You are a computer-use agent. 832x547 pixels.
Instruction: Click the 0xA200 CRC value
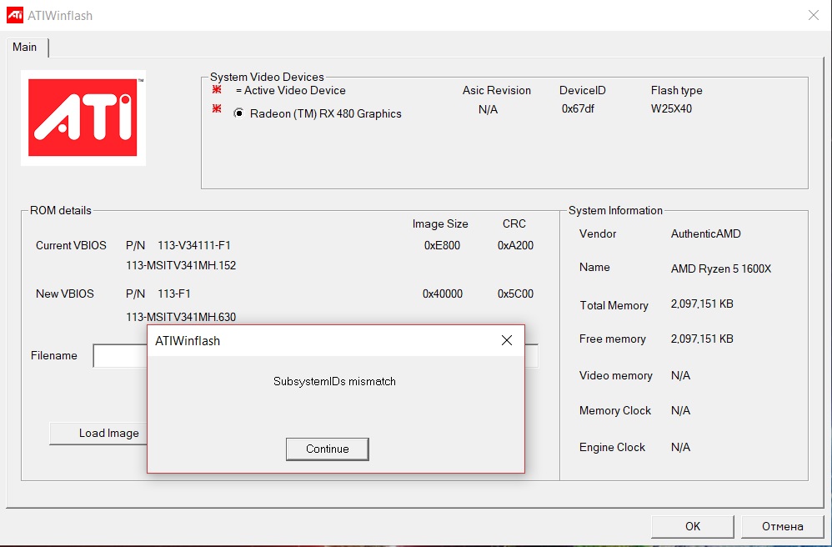pos(515,245)
